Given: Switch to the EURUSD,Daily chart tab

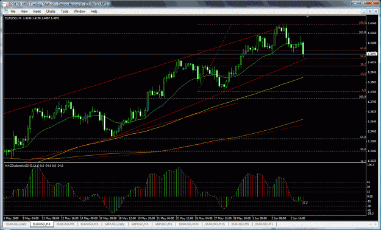Looking at the screenshot, I should pos(16,224).
